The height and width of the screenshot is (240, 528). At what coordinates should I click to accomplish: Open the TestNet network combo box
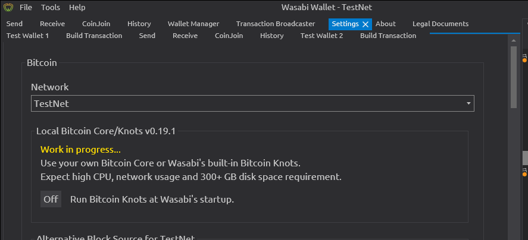click(x=252, y=103)
